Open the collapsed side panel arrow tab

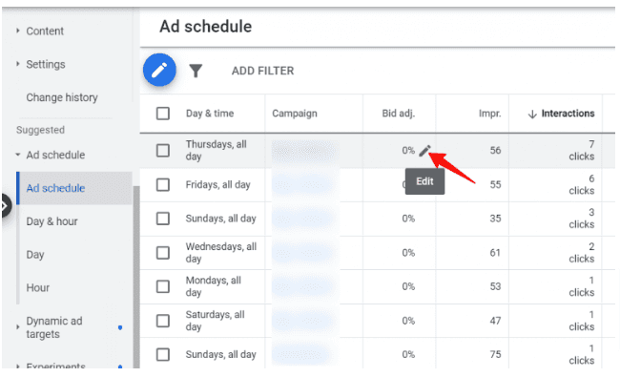pos(6,206)
